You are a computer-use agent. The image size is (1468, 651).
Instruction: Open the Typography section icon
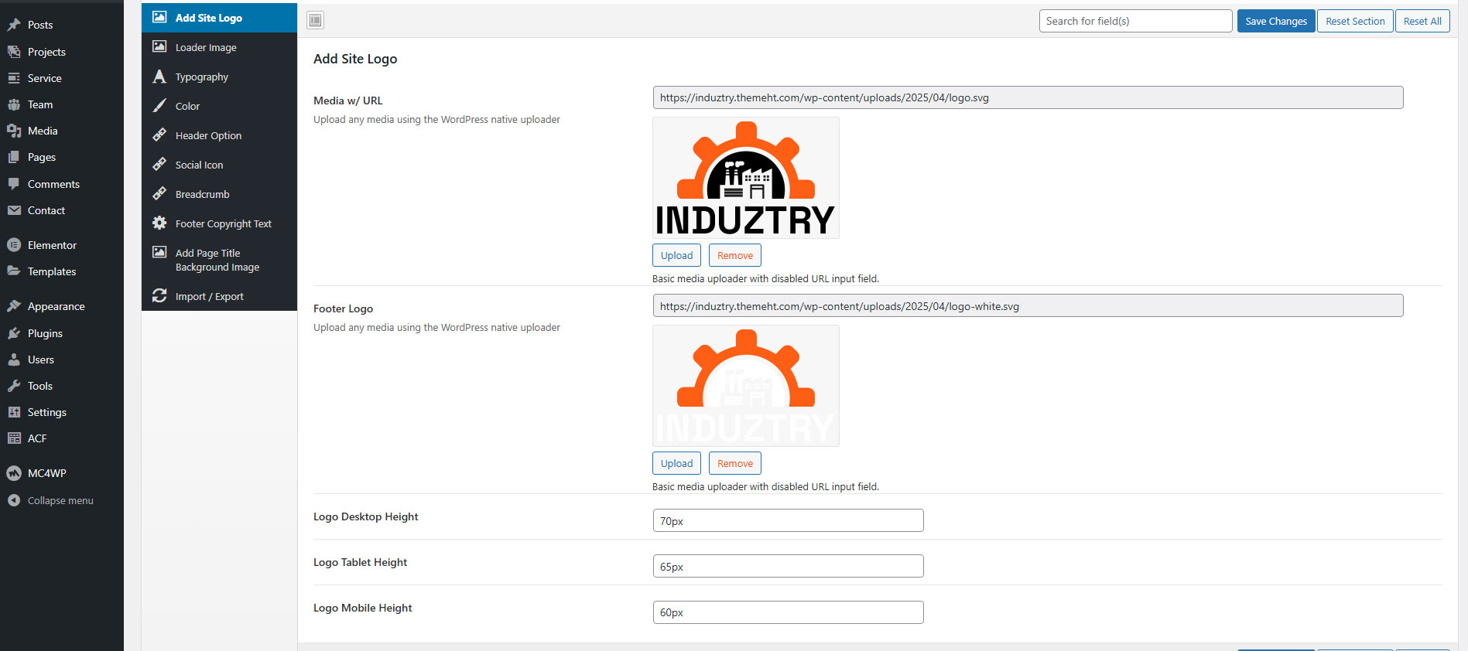(x=159, y=77)
